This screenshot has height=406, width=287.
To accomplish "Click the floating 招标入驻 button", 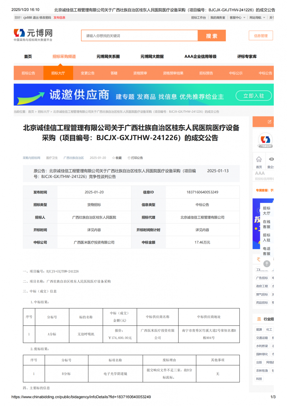I will coord(267,238).
